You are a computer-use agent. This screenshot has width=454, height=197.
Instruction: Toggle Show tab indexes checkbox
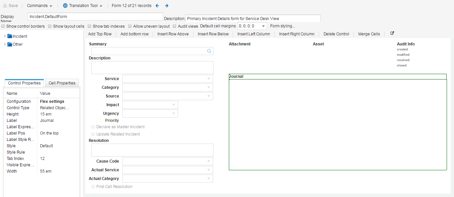89,26
